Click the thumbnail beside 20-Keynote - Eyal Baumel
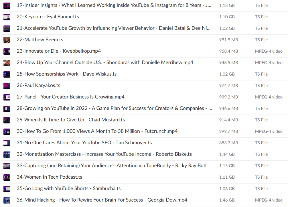The height and width of the screenshot is (207, 288). (6, 17)
